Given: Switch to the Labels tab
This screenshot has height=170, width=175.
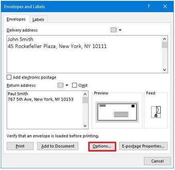Looking at the screenshot, I should (x=38, y=20).
